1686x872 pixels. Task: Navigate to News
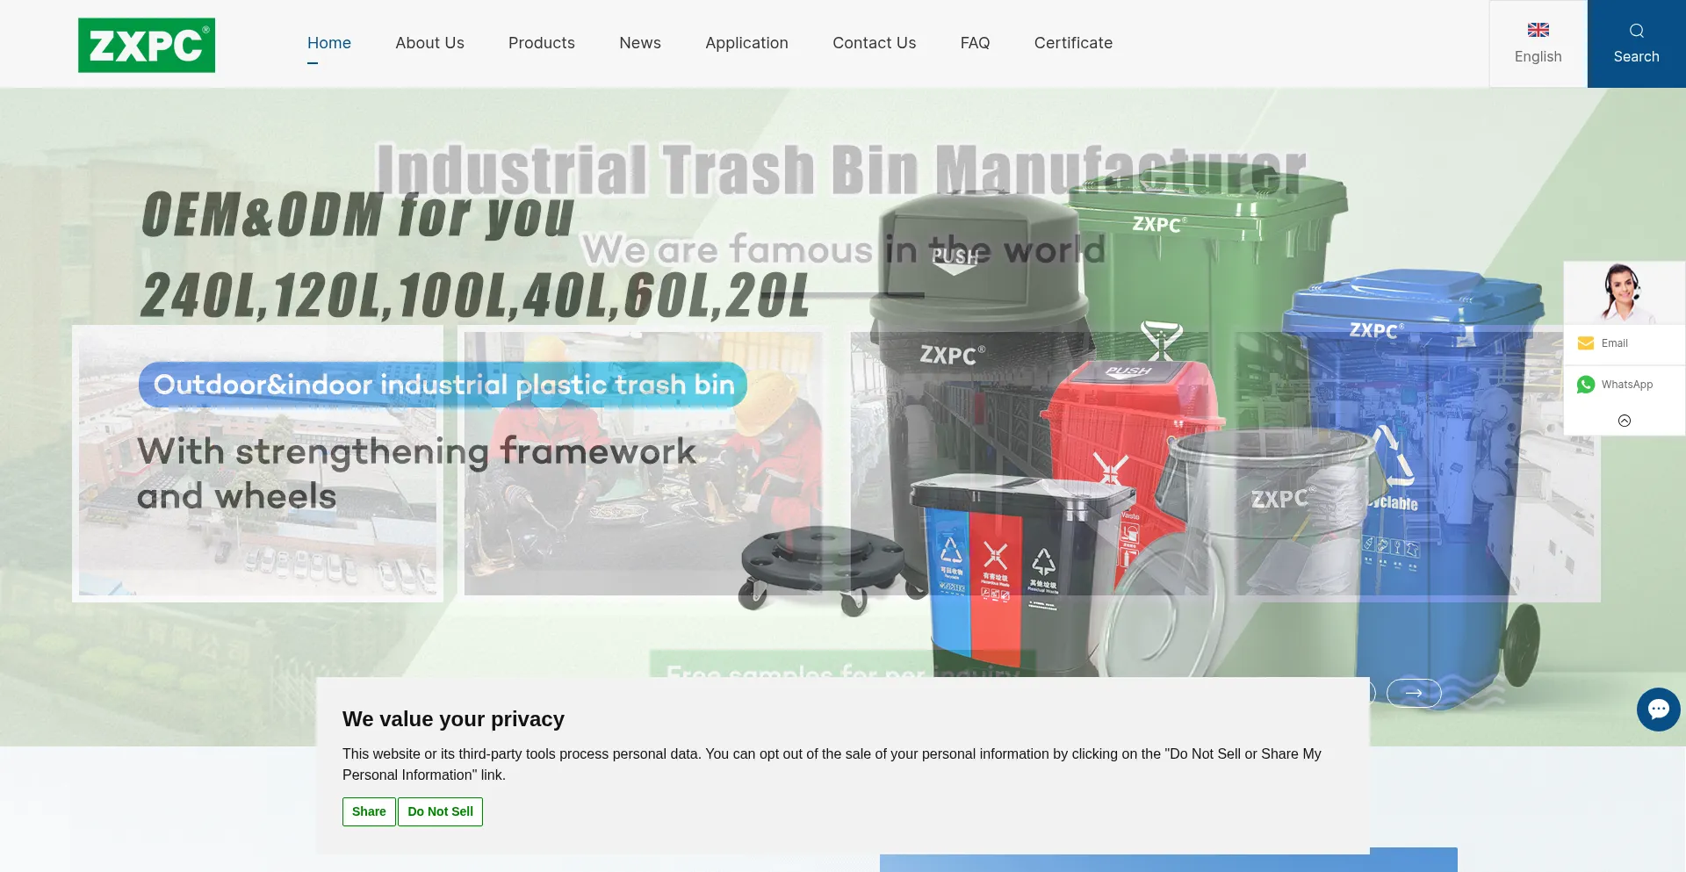(x=640, y=43)
